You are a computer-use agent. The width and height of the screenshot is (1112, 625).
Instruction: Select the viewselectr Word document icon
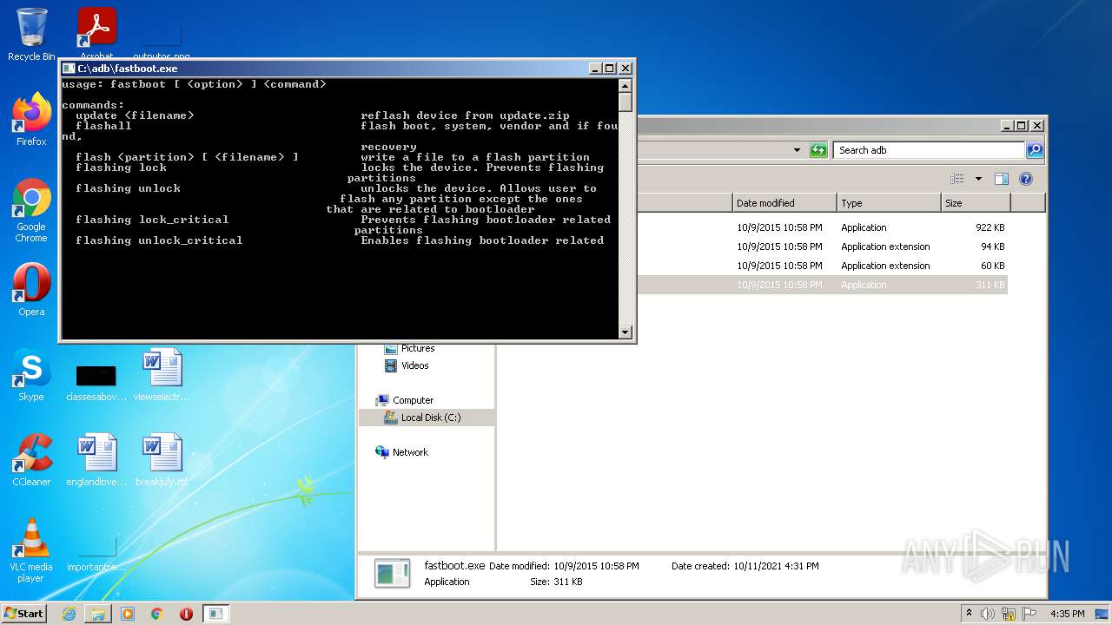click(x=162, y=375)
